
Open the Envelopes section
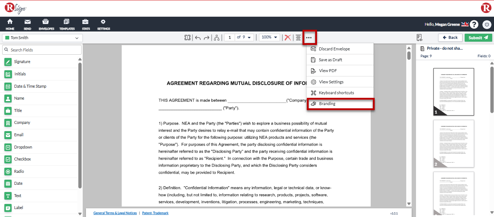(46, 24)
